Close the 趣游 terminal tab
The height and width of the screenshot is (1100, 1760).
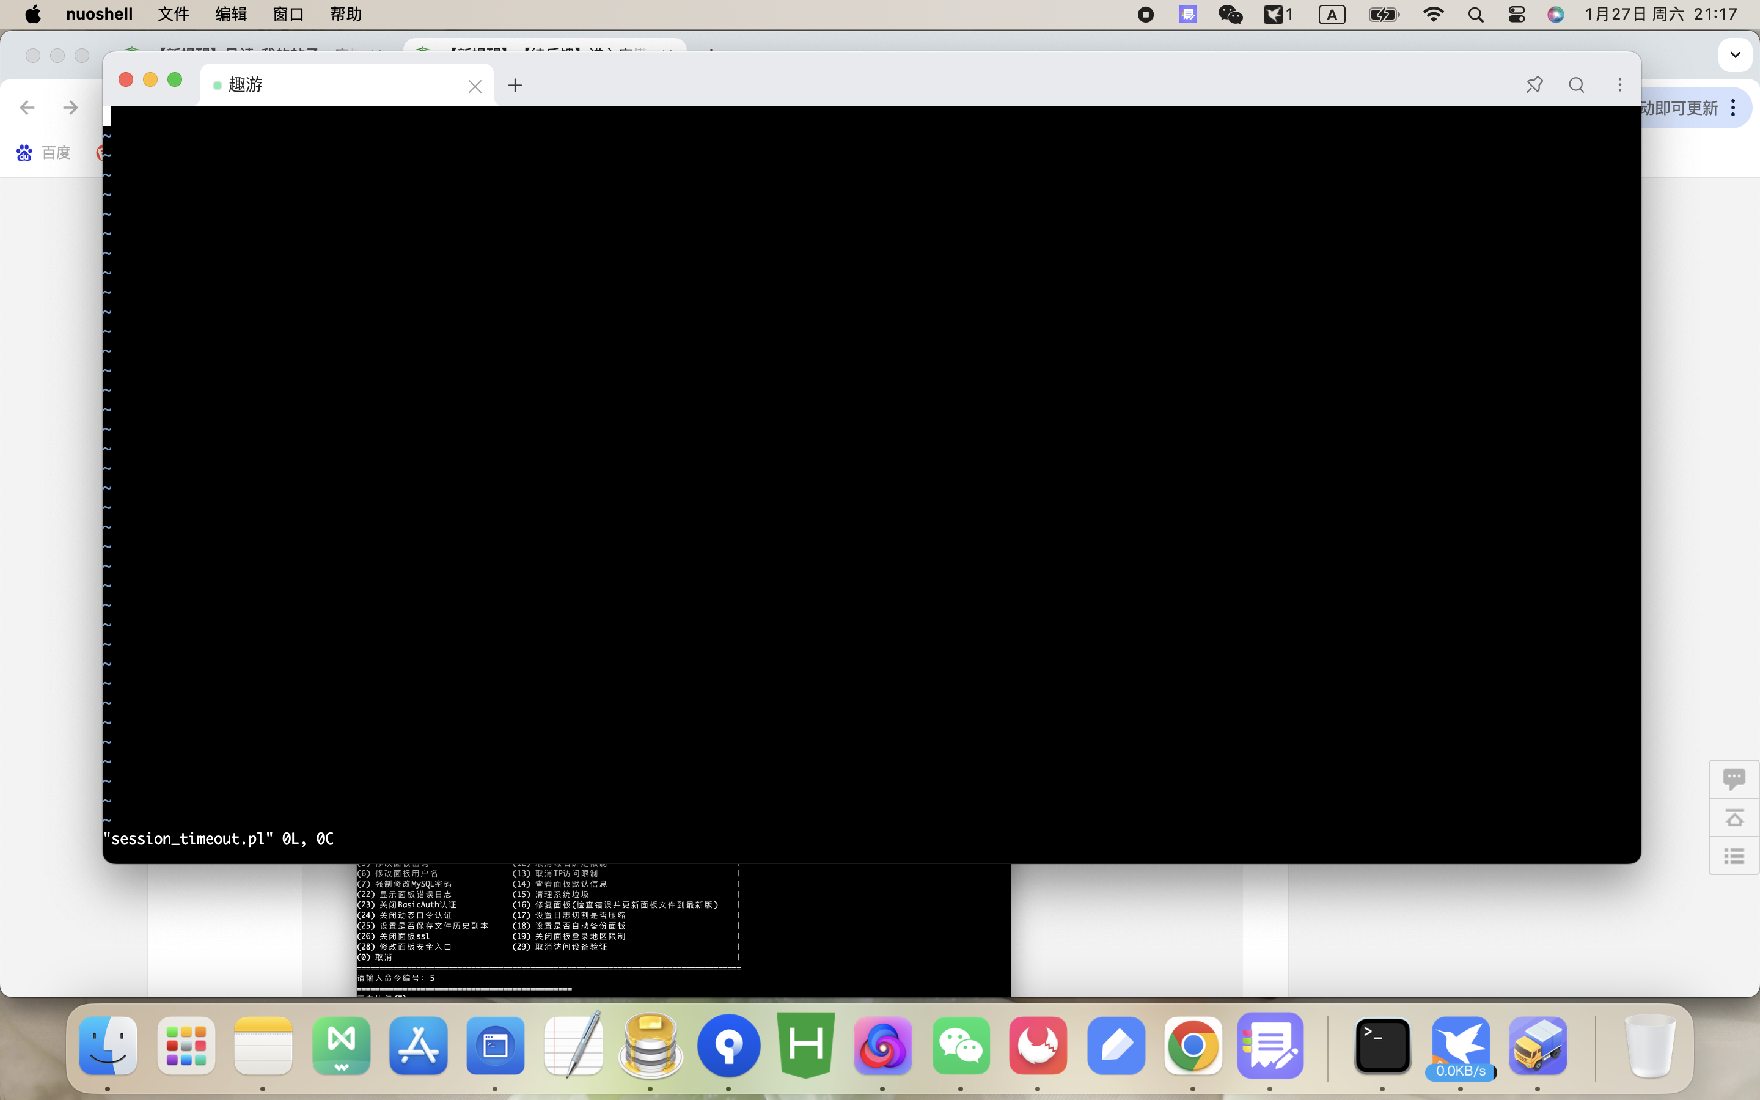coord(475,87)
